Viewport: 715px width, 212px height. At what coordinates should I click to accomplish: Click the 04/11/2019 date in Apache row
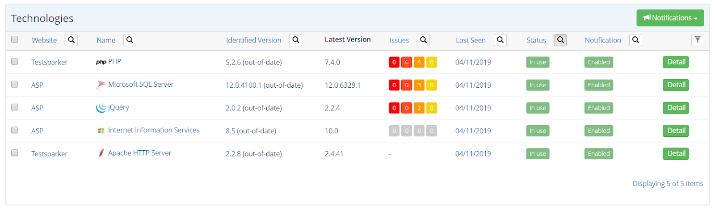tap(473, 153)
